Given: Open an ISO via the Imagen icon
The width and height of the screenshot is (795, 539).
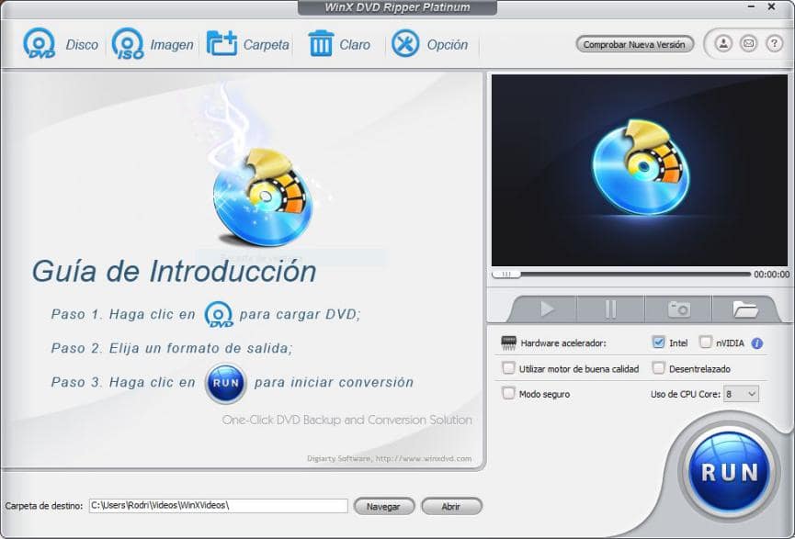Looking at the screenshot, I should [x=128, y=43].
